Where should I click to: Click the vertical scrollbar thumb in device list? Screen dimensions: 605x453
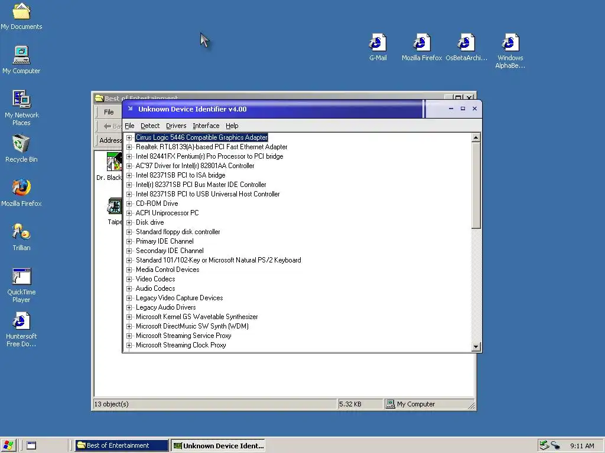pyautogui.click(x=476, y=185)
